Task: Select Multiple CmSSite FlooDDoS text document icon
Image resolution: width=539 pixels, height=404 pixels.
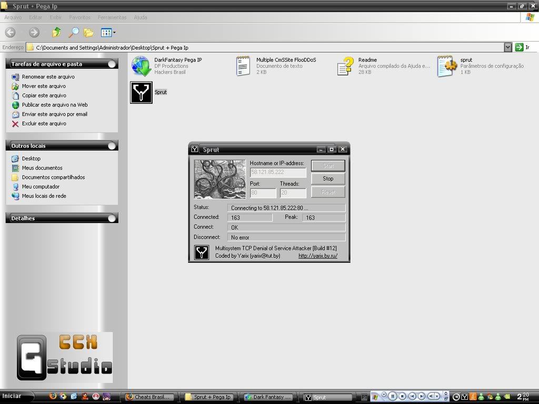Action: point(243,66)
